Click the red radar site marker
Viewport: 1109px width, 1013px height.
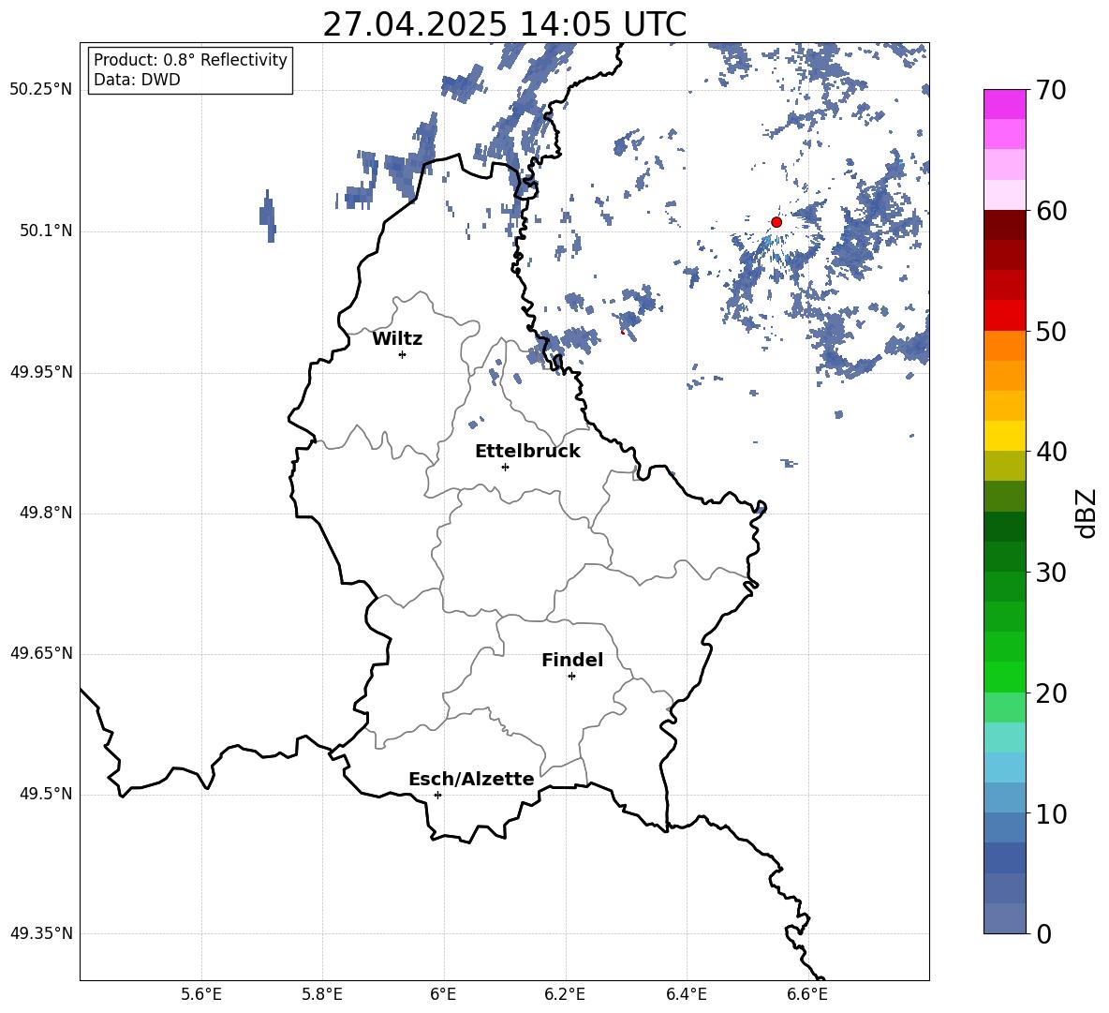tap(776, 222)
